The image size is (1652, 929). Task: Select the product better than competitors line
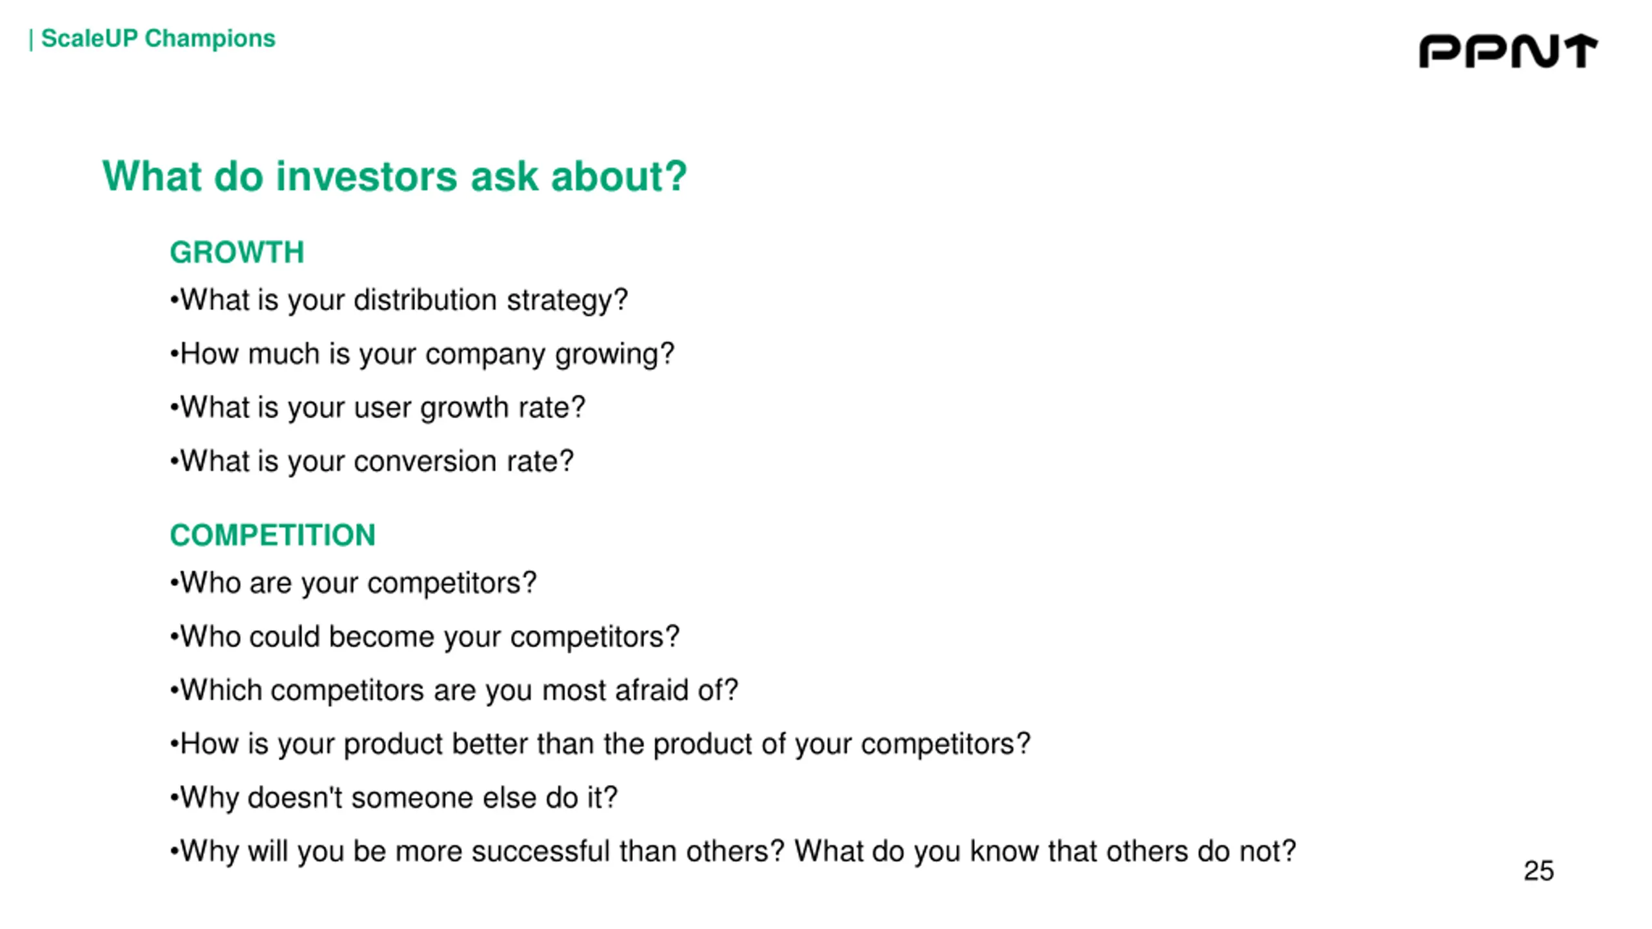(600, 744)
